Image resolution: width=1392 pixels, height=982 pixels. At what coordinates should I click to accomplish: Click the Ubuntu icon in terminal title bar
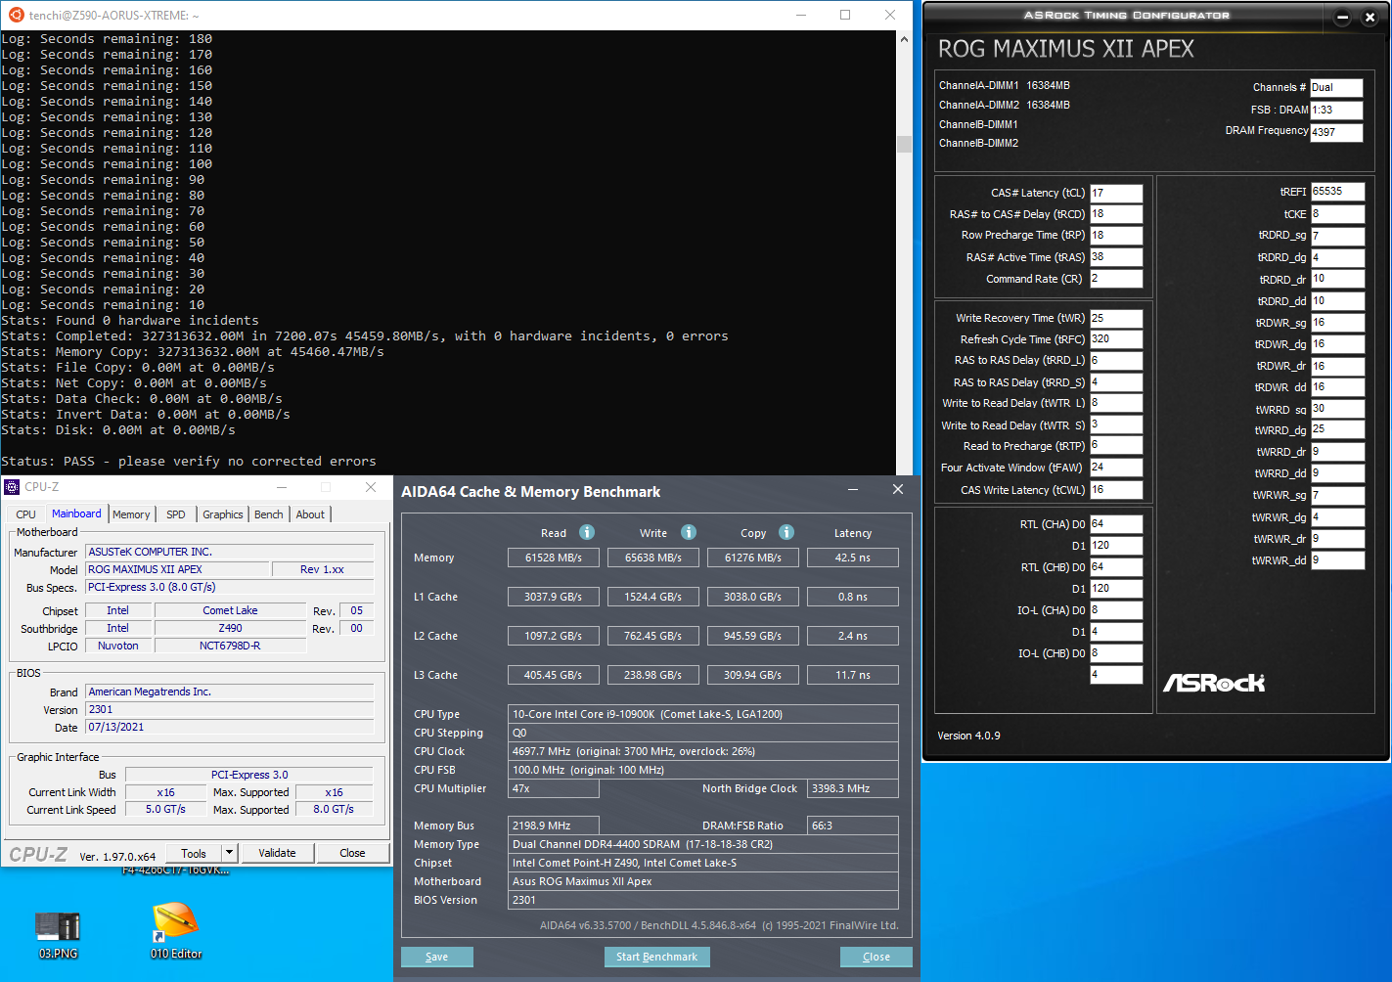[16, 15]
